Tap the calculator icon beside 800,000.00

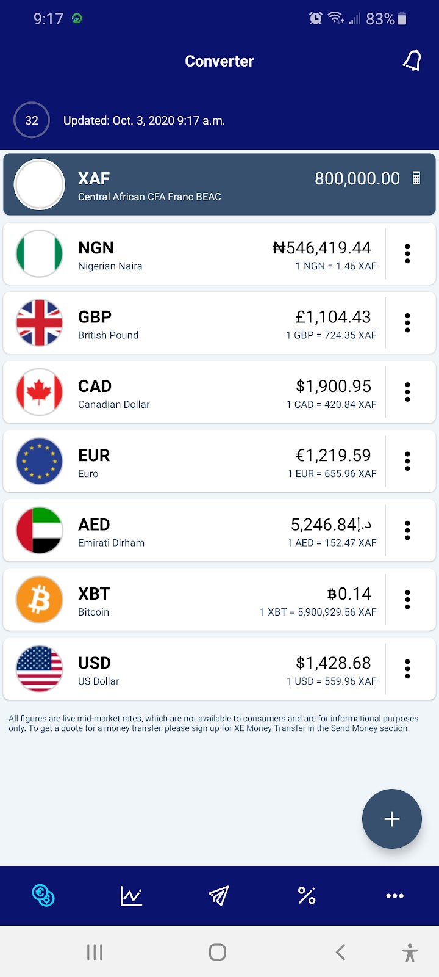[416, 178]
